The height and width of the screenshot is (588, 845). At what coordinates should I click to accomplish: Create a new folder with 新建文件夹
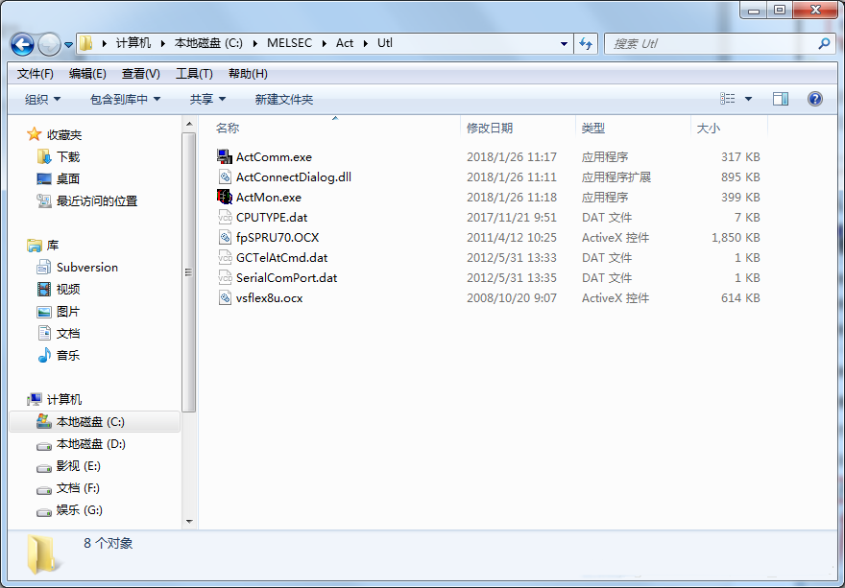pos(283,99)
